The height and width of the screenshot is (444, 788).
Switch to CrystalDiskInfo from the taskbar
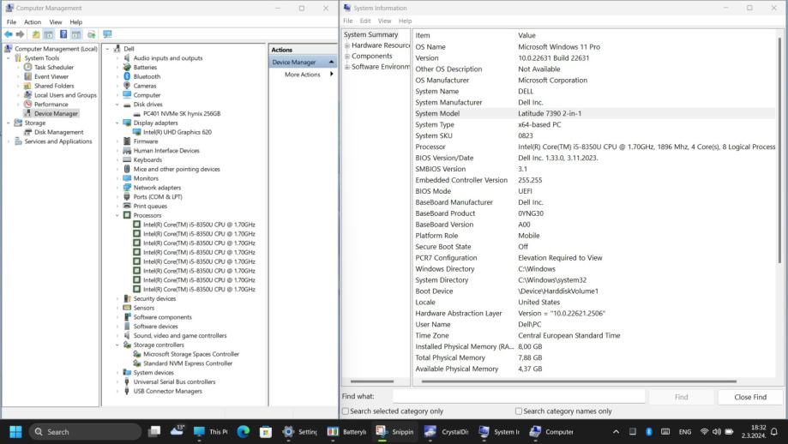tap(446, 432)
